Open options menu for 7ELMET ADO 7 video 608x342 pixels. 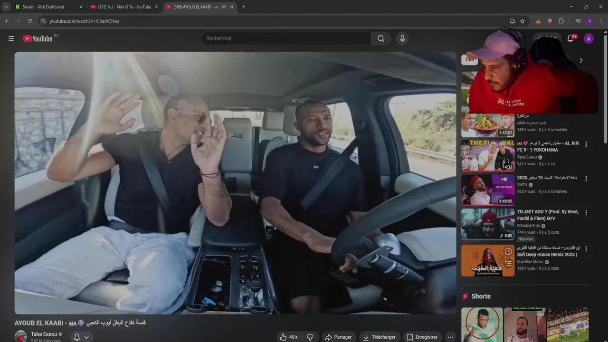[x=586, y=213]
